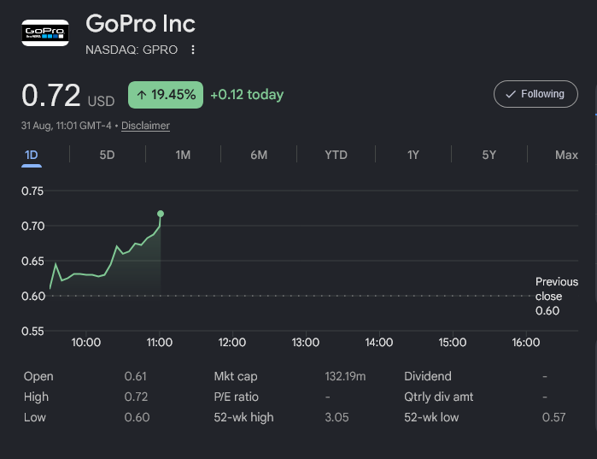Switch to the 5D chart range
The height and width of the screenshot is (459, 597).
[107, 155]
